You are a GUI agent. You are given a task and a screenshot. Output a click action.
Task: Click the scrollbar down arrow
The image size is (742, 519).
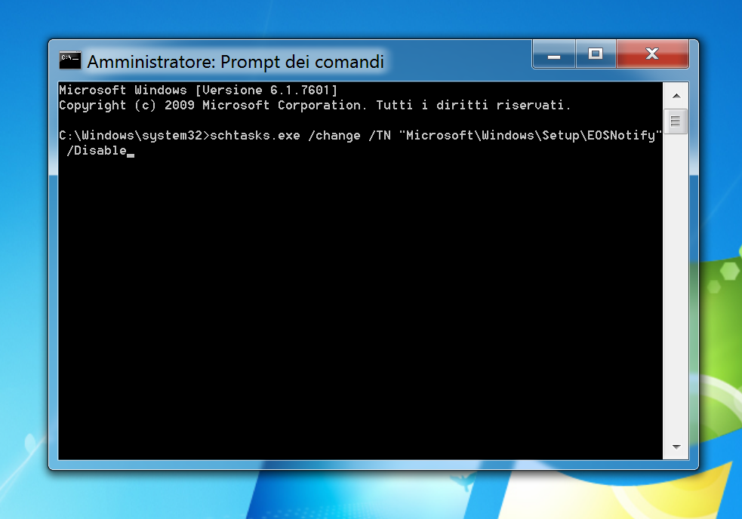coord(676,447)
